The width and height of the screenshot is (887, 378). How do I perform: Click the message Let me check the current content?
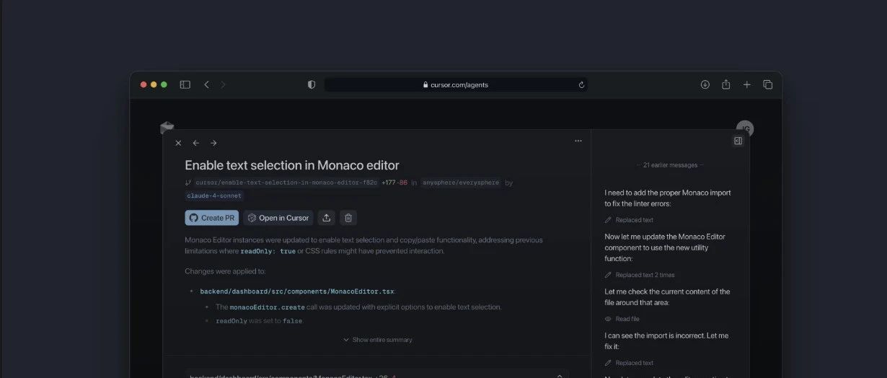(x=667, y=297)
